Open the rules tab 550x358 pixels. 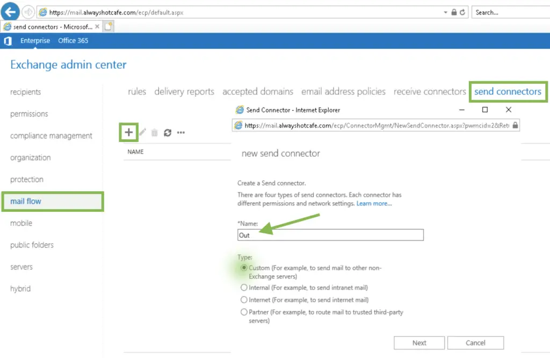coord(137,91)
